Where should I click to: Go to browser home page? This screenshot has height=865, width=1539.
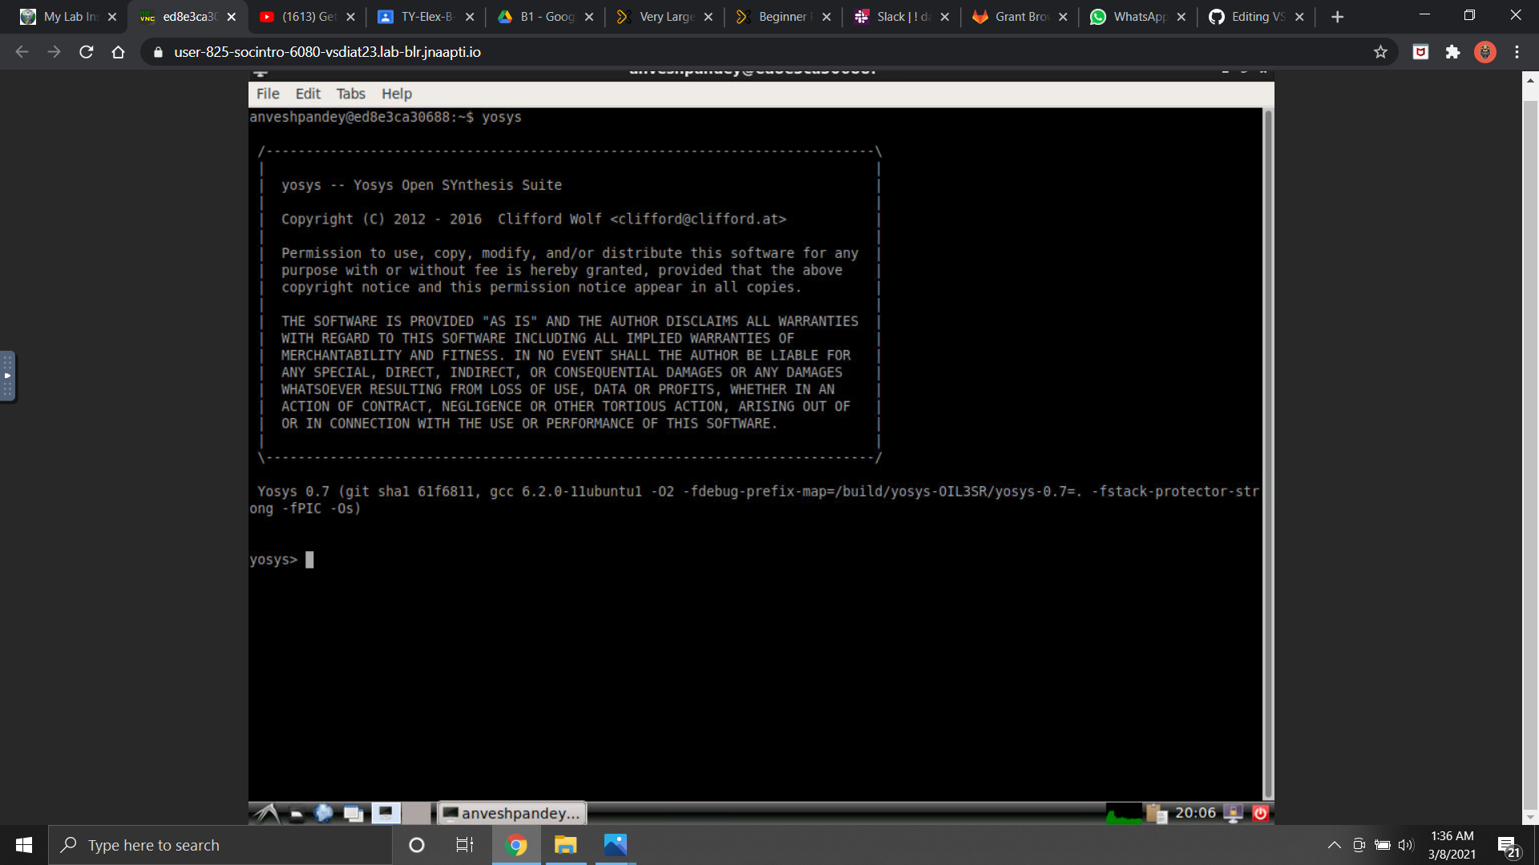(119, 52)
